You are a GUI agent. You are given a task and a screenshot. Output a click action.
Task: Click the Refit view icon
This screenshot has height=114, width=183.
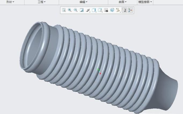(64, 10)
